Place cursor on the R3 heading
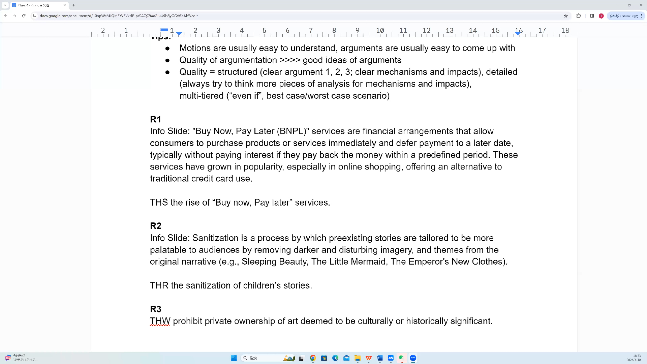The image size is (647, 364). click(x=156, y=309)
